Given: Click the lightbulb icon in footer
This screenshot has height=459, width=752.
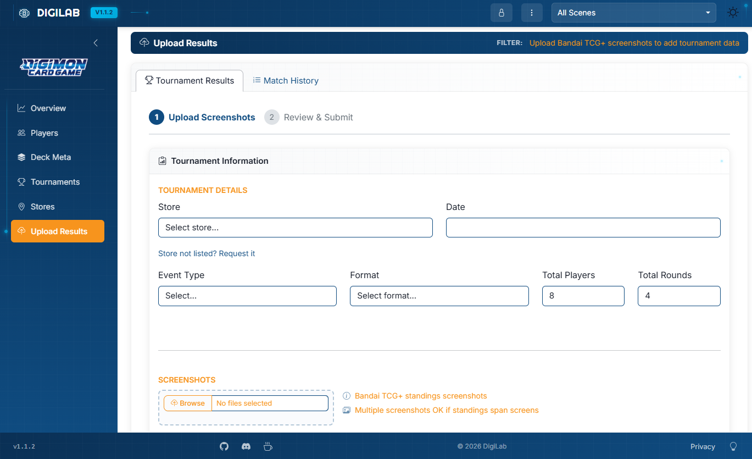Looking at the screenshot, I should [733, 446].
